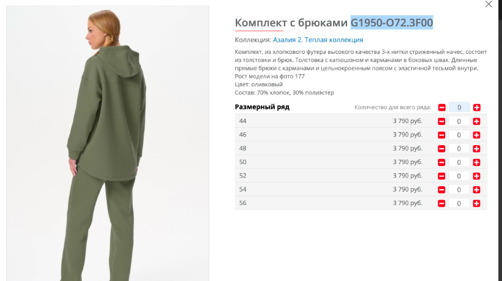Decrease quantity for size 44
This screenshot has width=502, height=281.
[441, 121]
